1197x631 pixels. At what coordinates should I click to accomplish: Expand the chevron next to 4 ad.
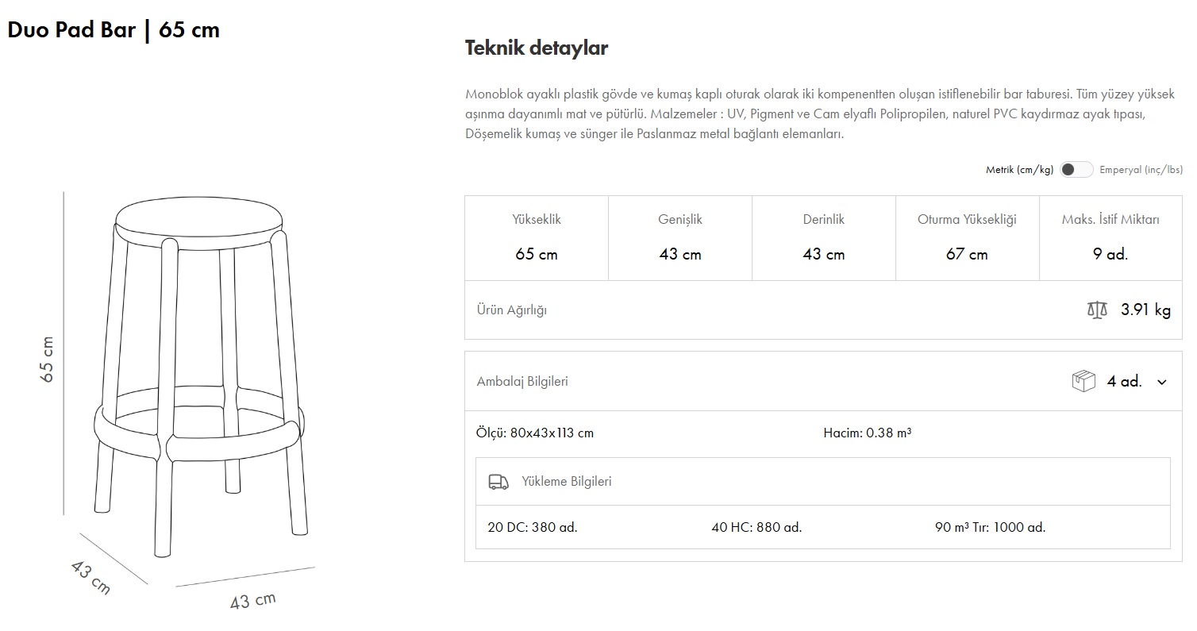1162,382
